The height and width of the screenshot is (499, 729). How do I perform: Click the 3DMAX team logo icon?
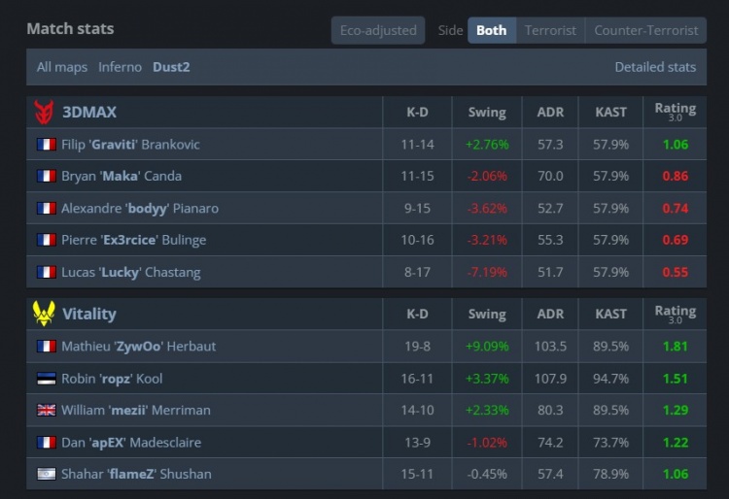44,112
